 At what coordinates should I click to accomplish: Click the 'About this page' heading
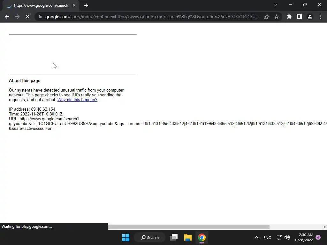[x=25, y=81]
